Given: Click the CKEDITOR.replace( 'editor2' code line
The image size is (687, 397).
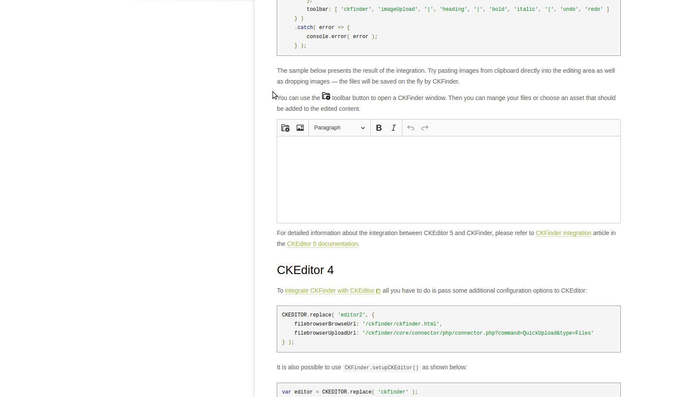Looking at the screenshot, I should [328, 315].
